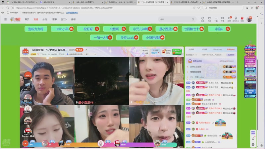
Task: Click 永远自由Tom username in chat
Action: coord(210,142)
